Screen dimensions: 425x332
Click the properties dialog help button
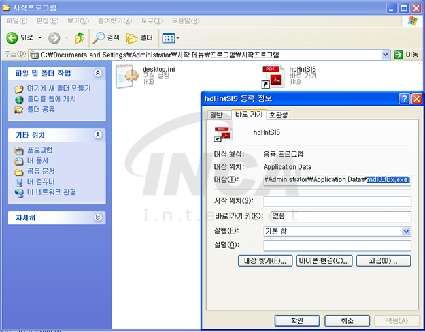(404, 99)
